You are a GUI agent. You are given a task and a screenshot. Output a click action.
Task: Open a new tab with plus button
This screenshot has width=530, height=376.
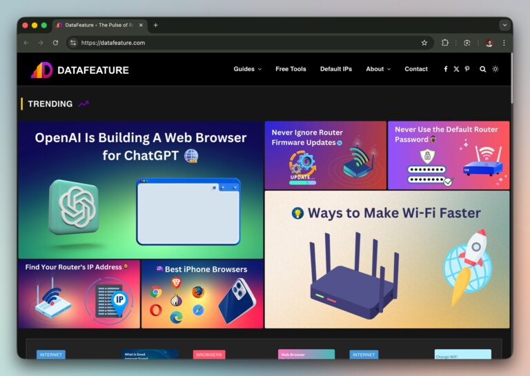click(155, 25)
